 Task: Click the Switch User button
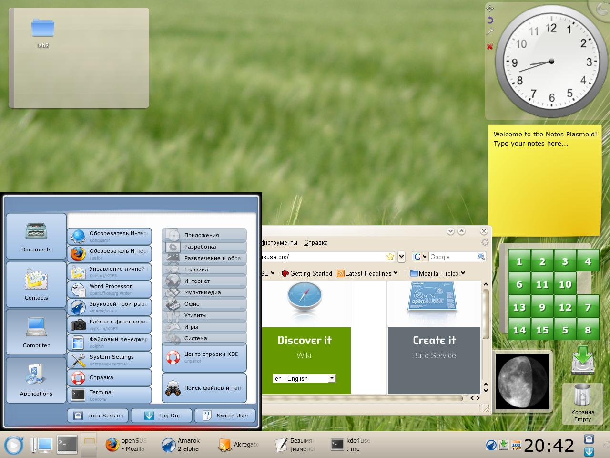(x=225, y=416)
